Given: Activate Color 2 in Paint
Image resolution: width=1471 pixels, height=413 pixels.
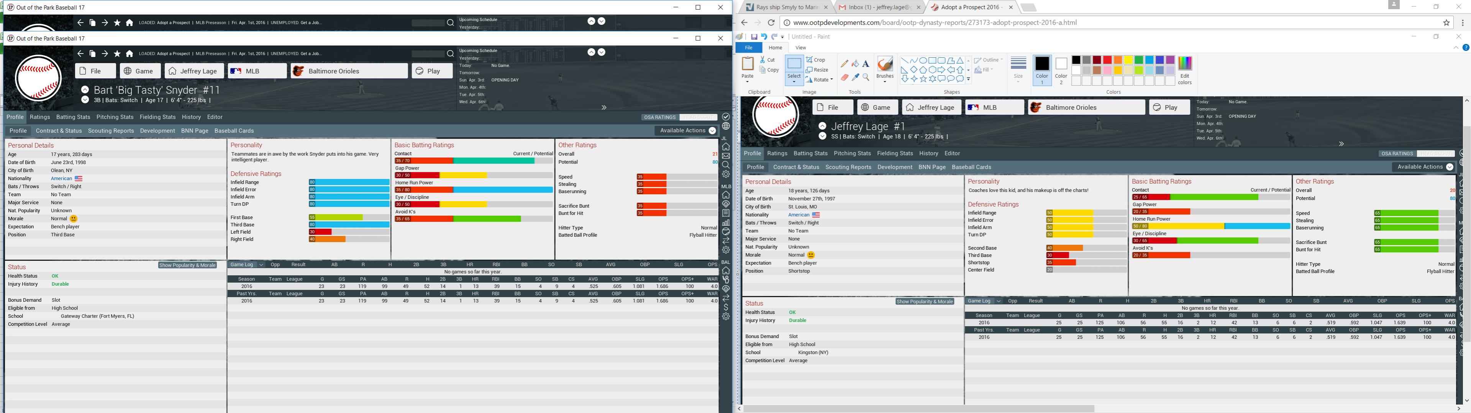Looking at the screenshot, I should pos(1061,71).
